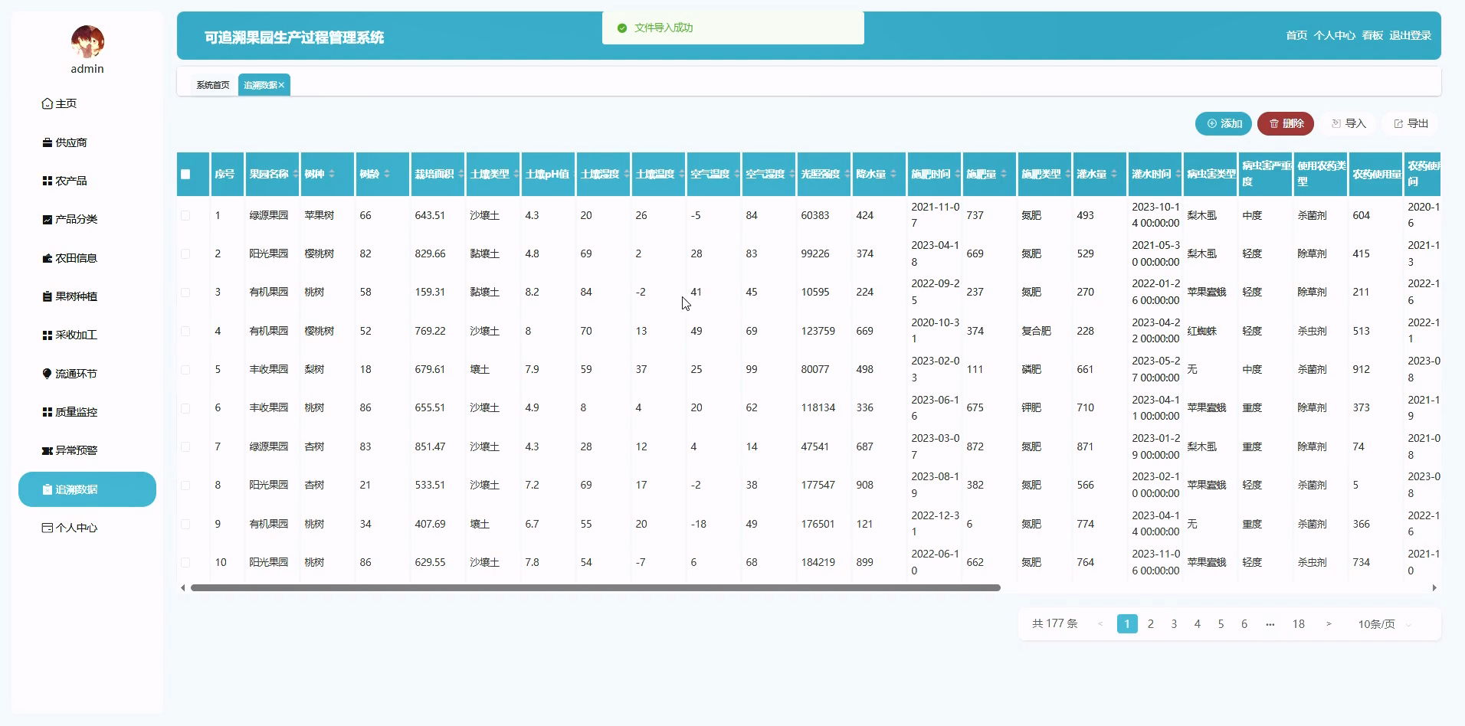Click the 果树种植 document icon in sidebar
Image resolution: width=1465 pixels, height=726 pixels.
coord(48,296)
